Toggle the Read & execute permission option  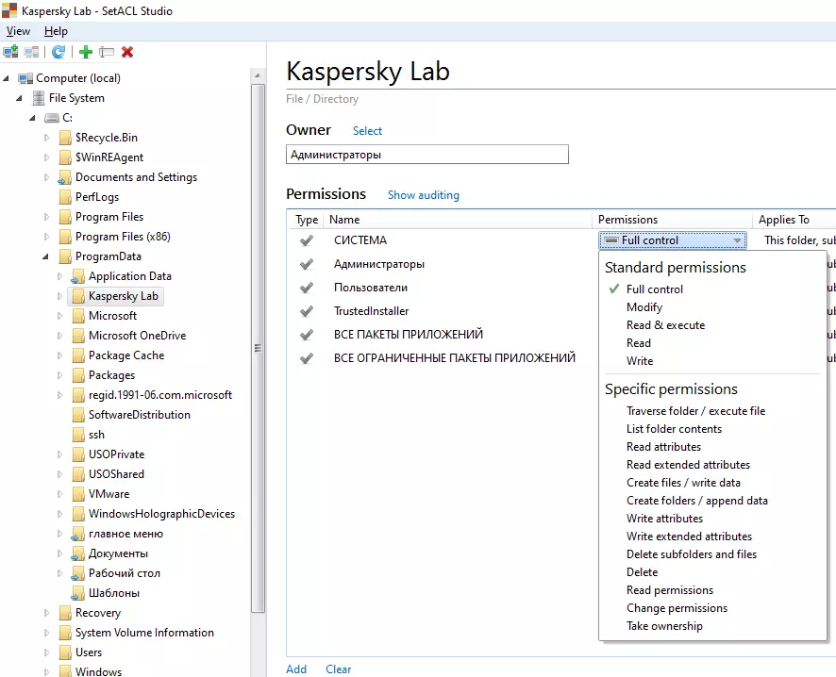tap(665, 325)
